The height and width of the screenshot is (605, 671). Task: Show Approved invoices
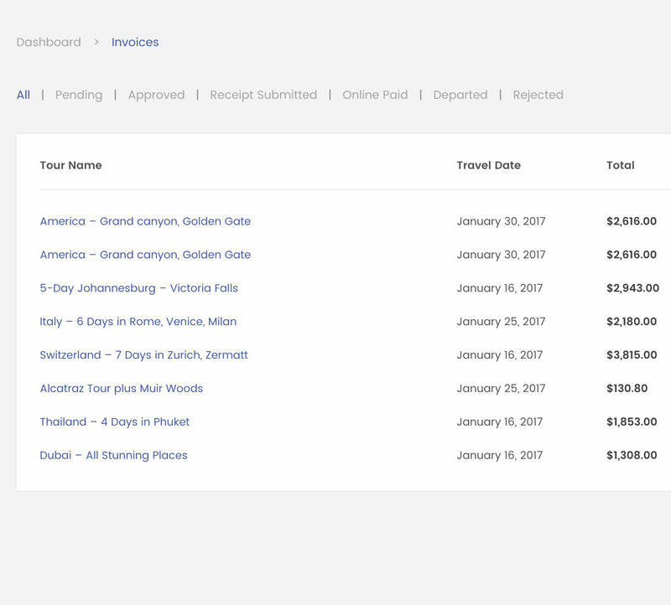[x=156, y=95]
